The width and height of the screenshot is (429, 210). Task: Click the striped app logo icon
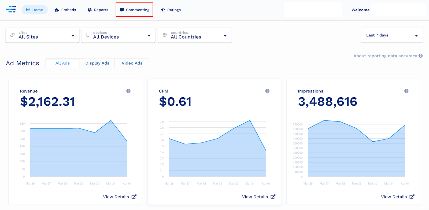coord(11,9)
